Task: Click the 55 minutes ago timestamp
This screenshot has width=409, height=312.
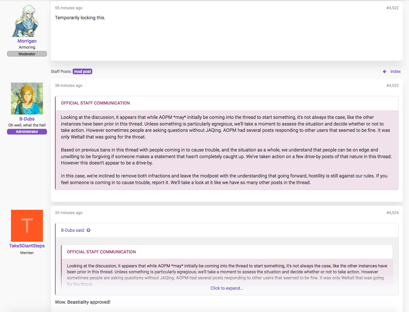Action: click(x=69, y=8)
